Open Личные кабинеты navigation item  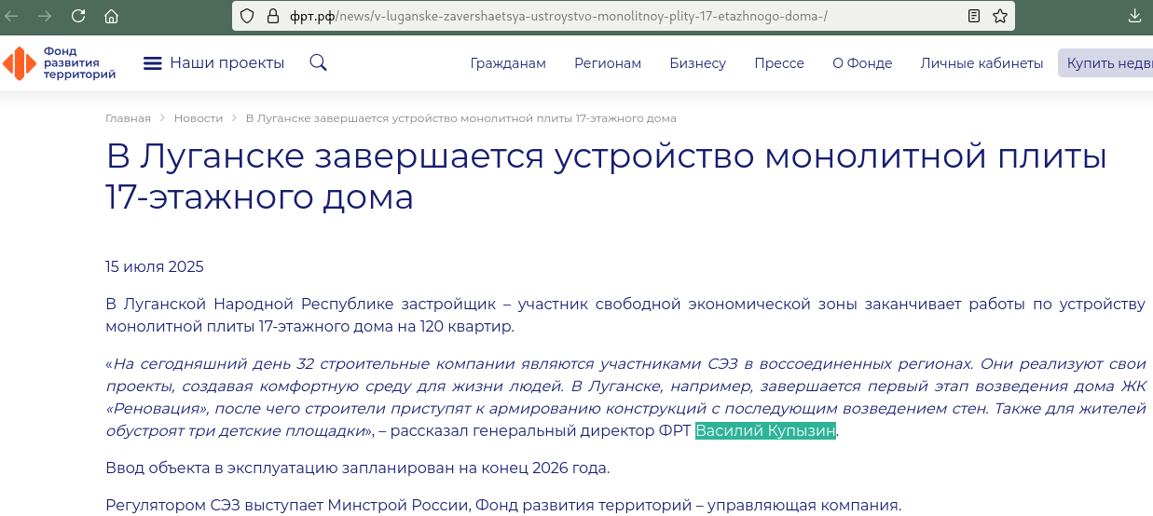981,63
